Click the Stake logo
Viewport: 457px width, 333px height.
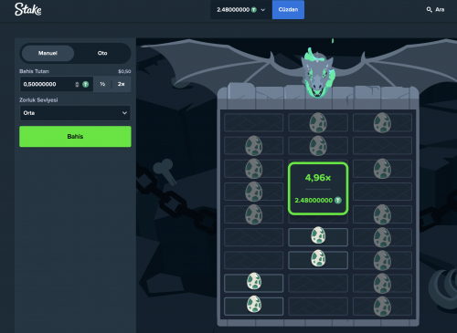pyautogui.click(x=28, y=9)
